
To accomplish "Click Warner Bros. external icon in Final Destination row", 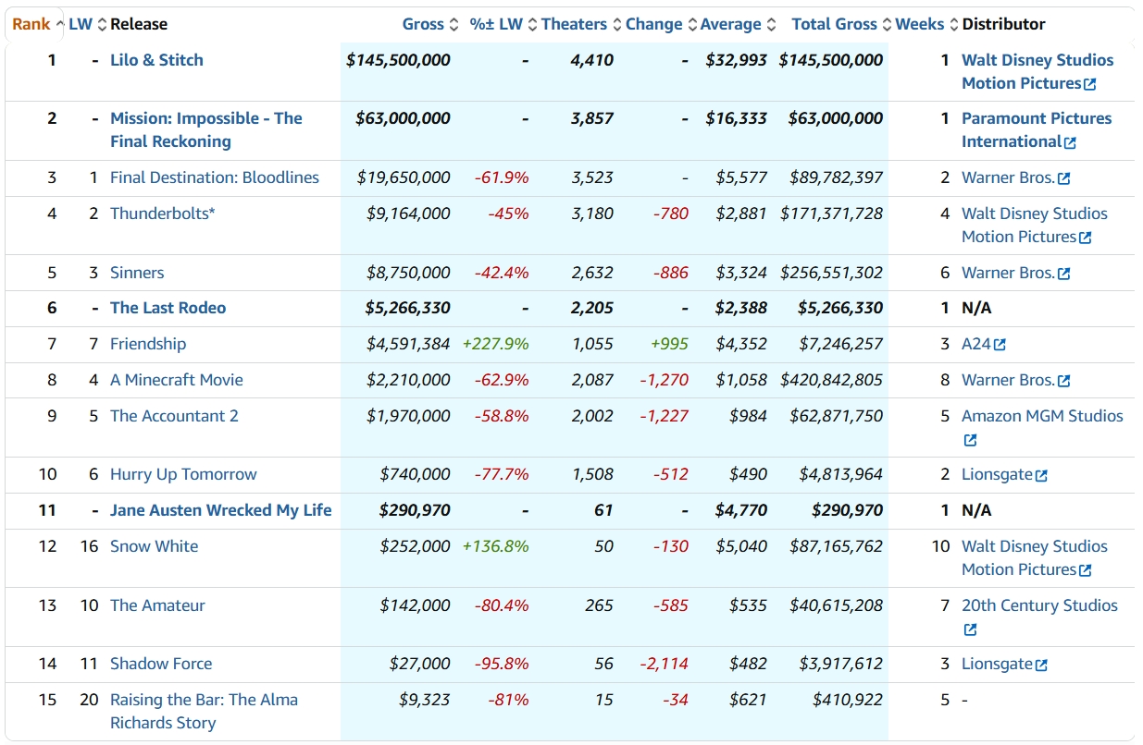I will (x=1063, y=178).
